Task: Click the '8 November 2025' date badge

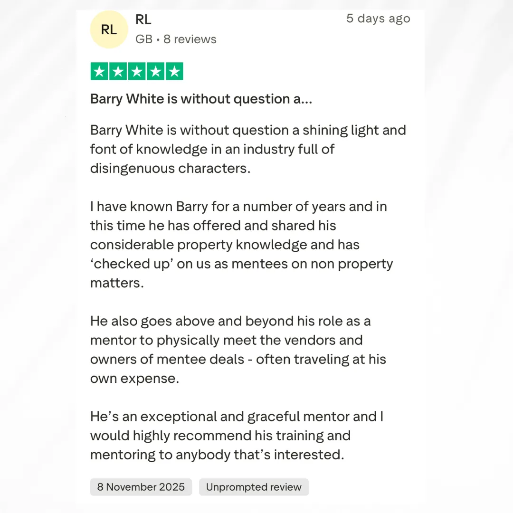Action: tap(141, 487)
